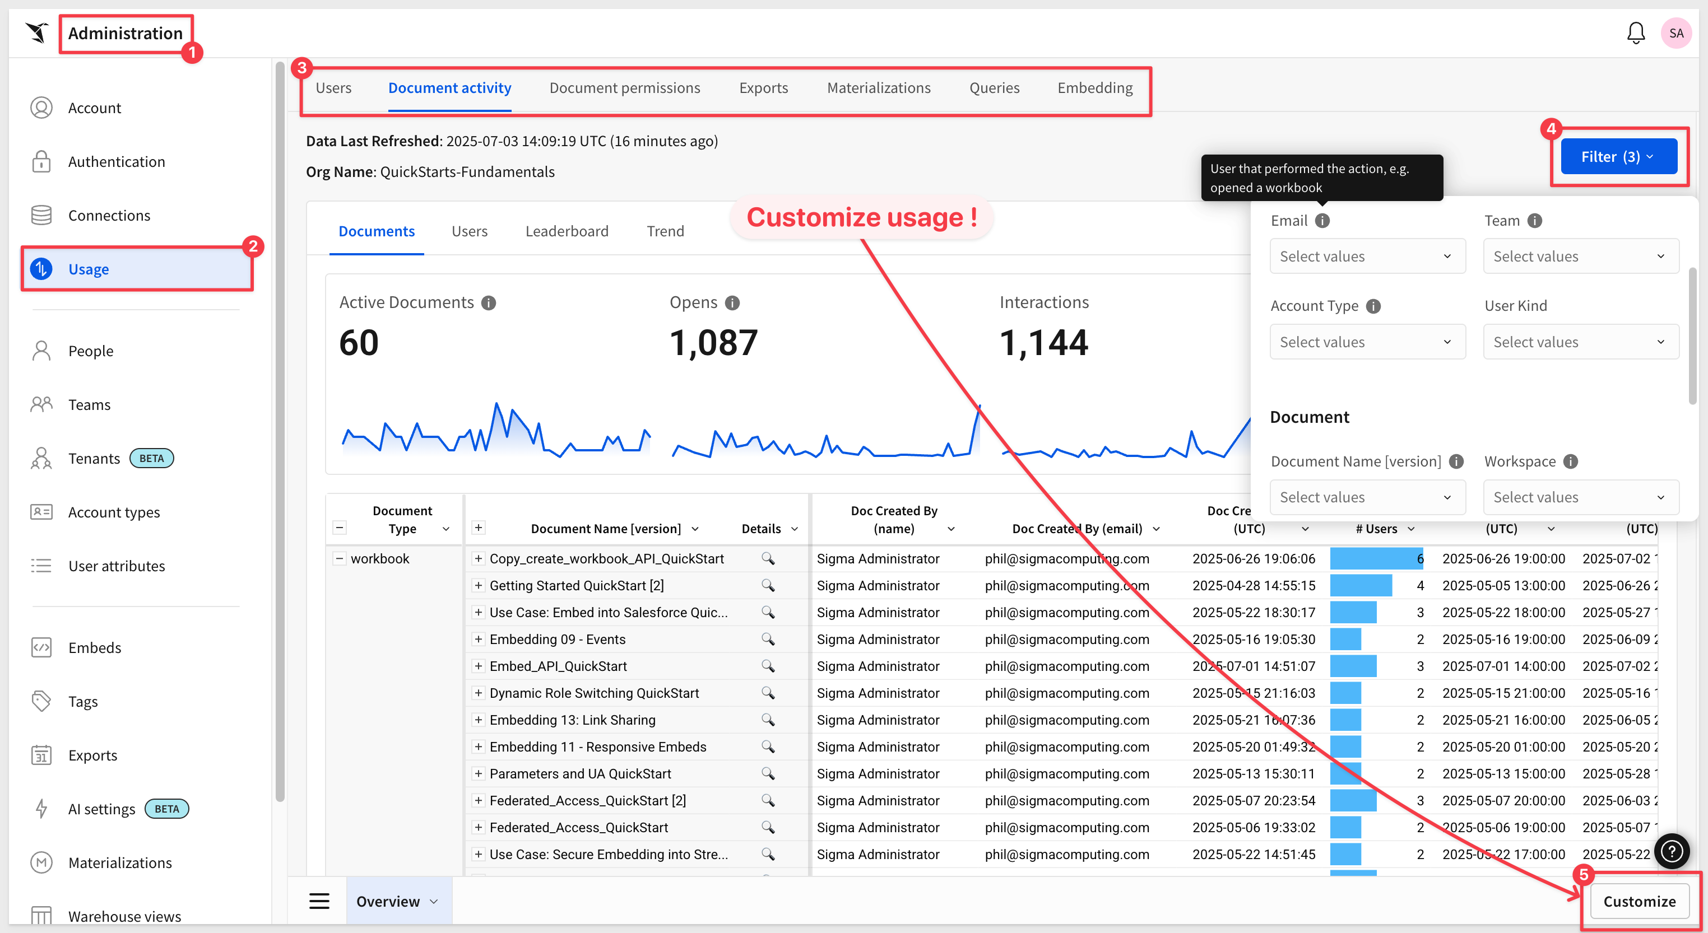
Task: Click the Active Documents sparkline chart
Action: (495, 429)
